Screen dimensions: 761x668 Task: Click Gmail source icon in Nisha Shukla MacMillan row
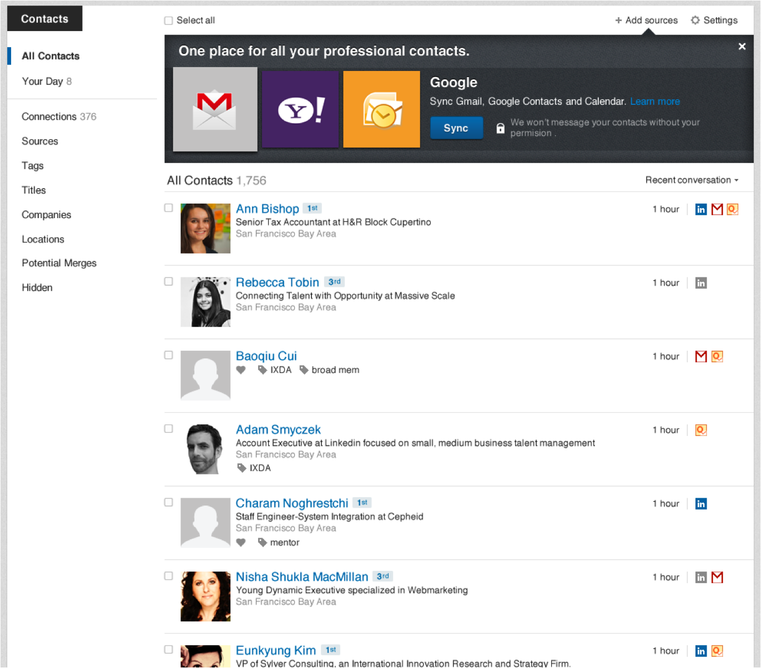pyautogui.click(x=717, y=578)
